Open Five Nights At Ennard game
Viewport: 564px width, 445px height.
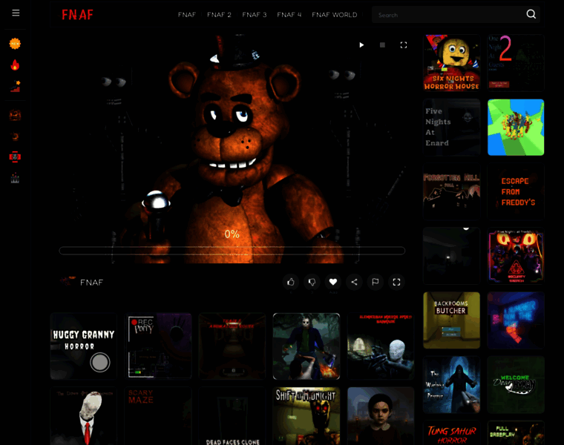(451, 128)
